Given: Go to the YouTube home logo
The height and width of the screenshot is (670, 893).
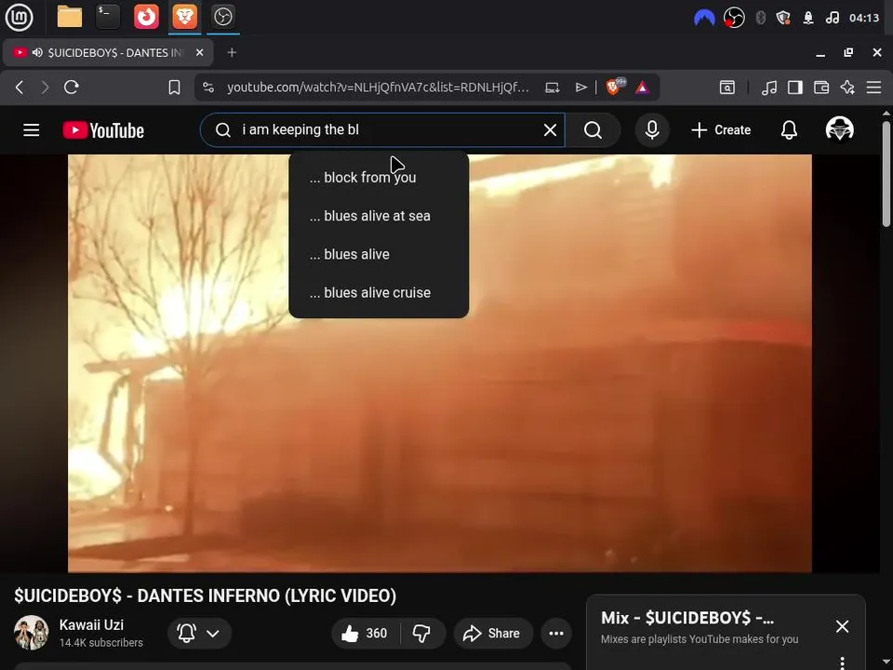Looking at the screenshot, I should click(x=103, y=130).
